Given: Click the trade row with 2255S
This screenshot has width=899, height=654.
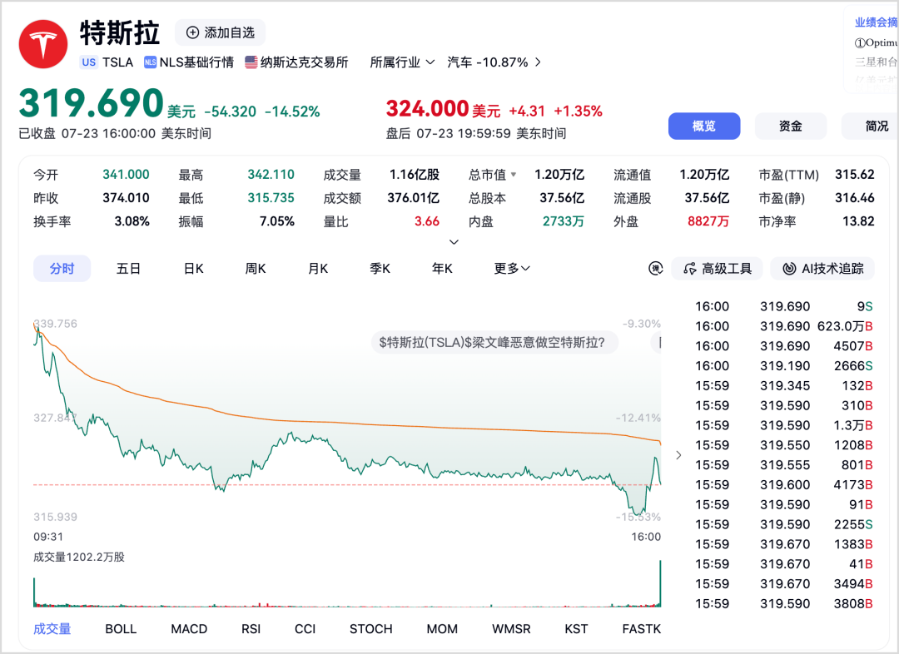Looking at the screenshot, I should click(x=784, y=524).
